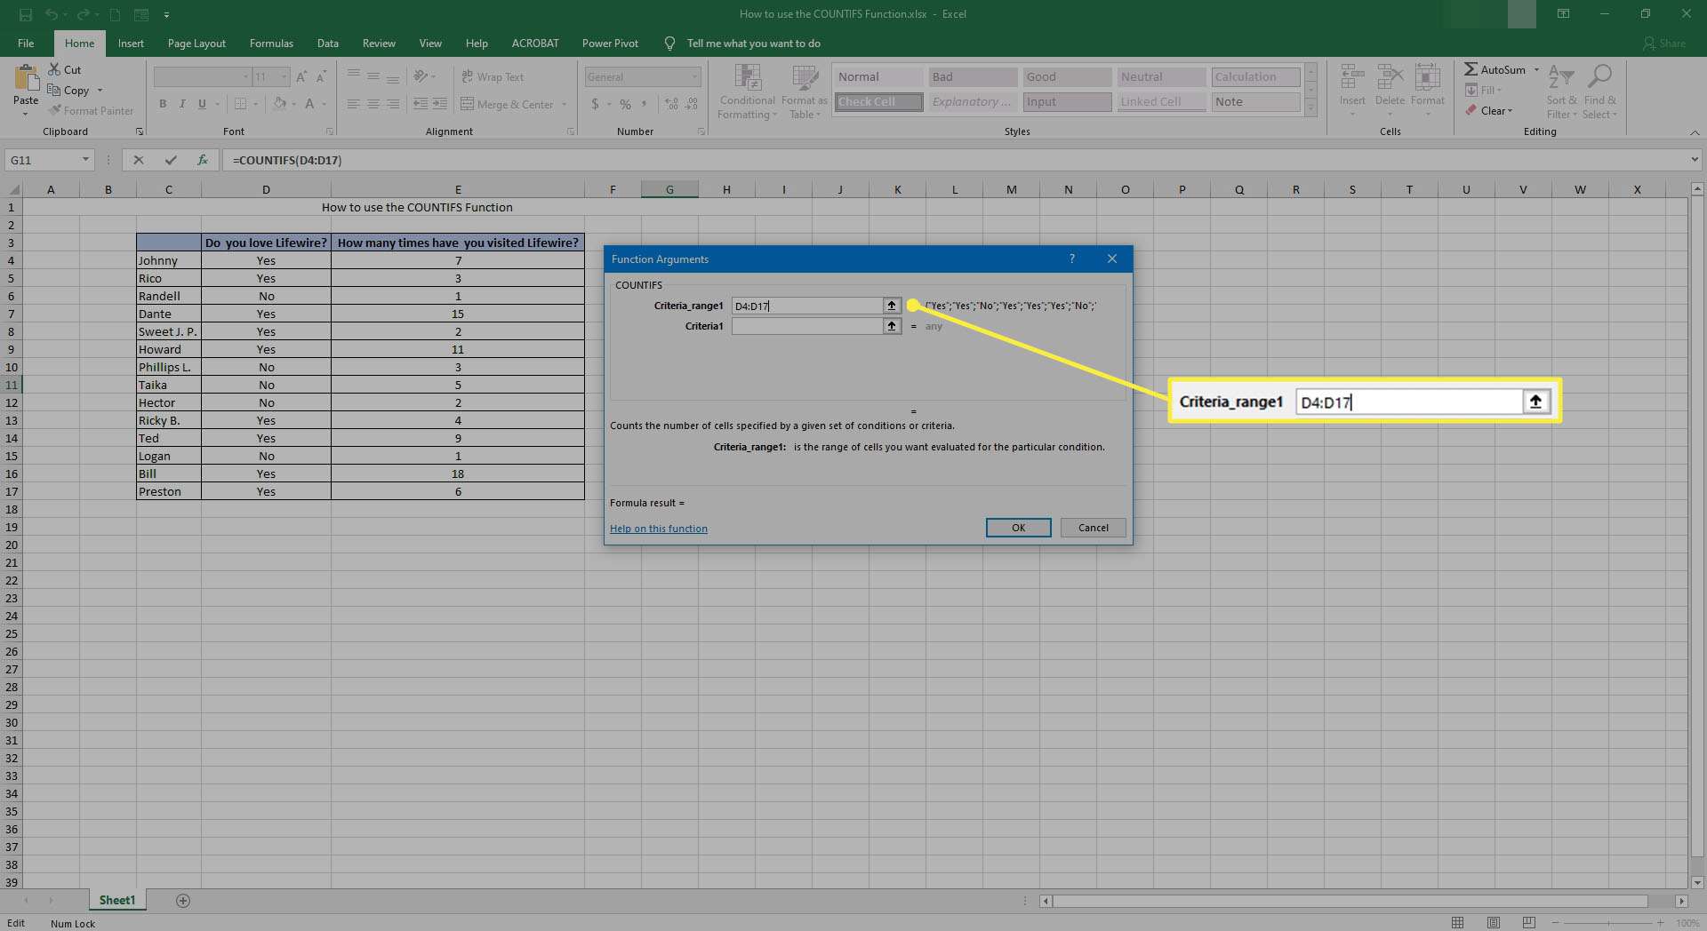
Task: Click Increase Font Size icon
Action: [301, 77]
